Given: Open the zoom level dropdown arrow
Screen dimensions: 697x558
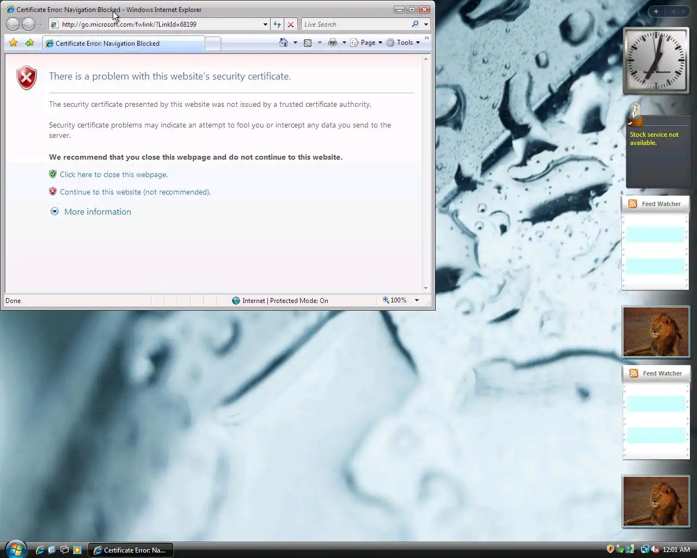Looking at the screenshot, I should click(x=417, y=300).
